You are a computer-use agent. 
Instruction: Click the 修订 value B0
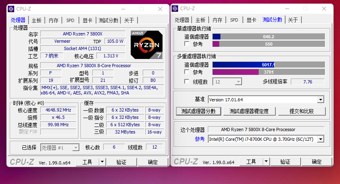(153, 80)
